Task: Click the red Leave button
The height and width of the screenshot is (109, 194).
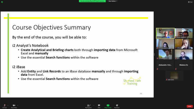Action: coord(189,106)
